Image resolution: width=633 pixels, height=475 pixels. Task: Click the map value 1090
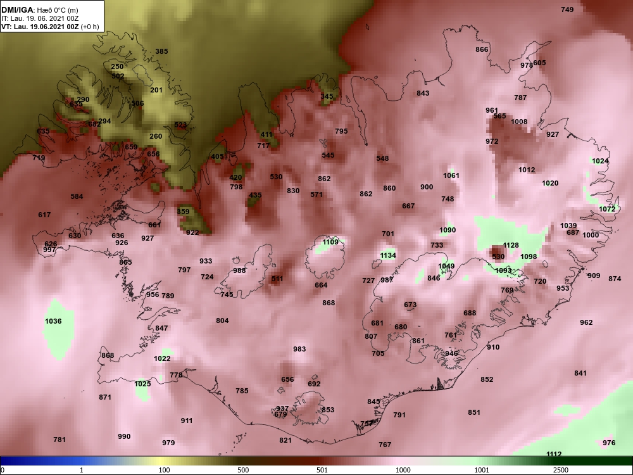tap(448, 230)
